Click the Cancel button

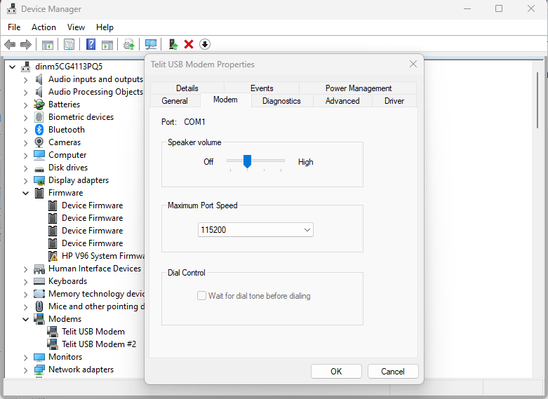coord(392,372)
